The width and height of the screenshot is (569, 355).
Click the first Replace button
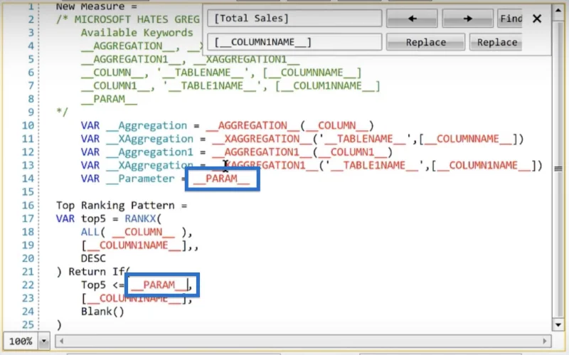tap(425, 42)
